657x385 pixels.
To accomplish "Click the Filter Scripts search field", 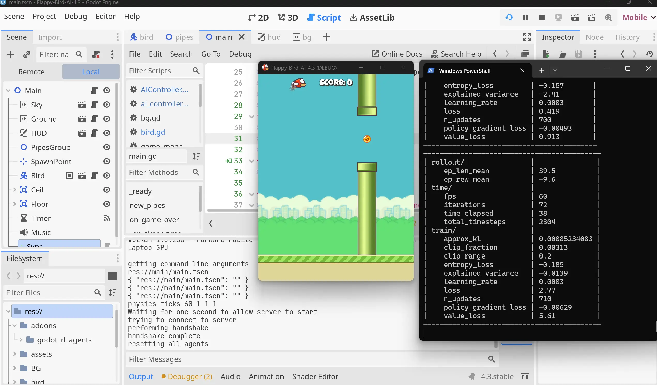I will 164,71.
